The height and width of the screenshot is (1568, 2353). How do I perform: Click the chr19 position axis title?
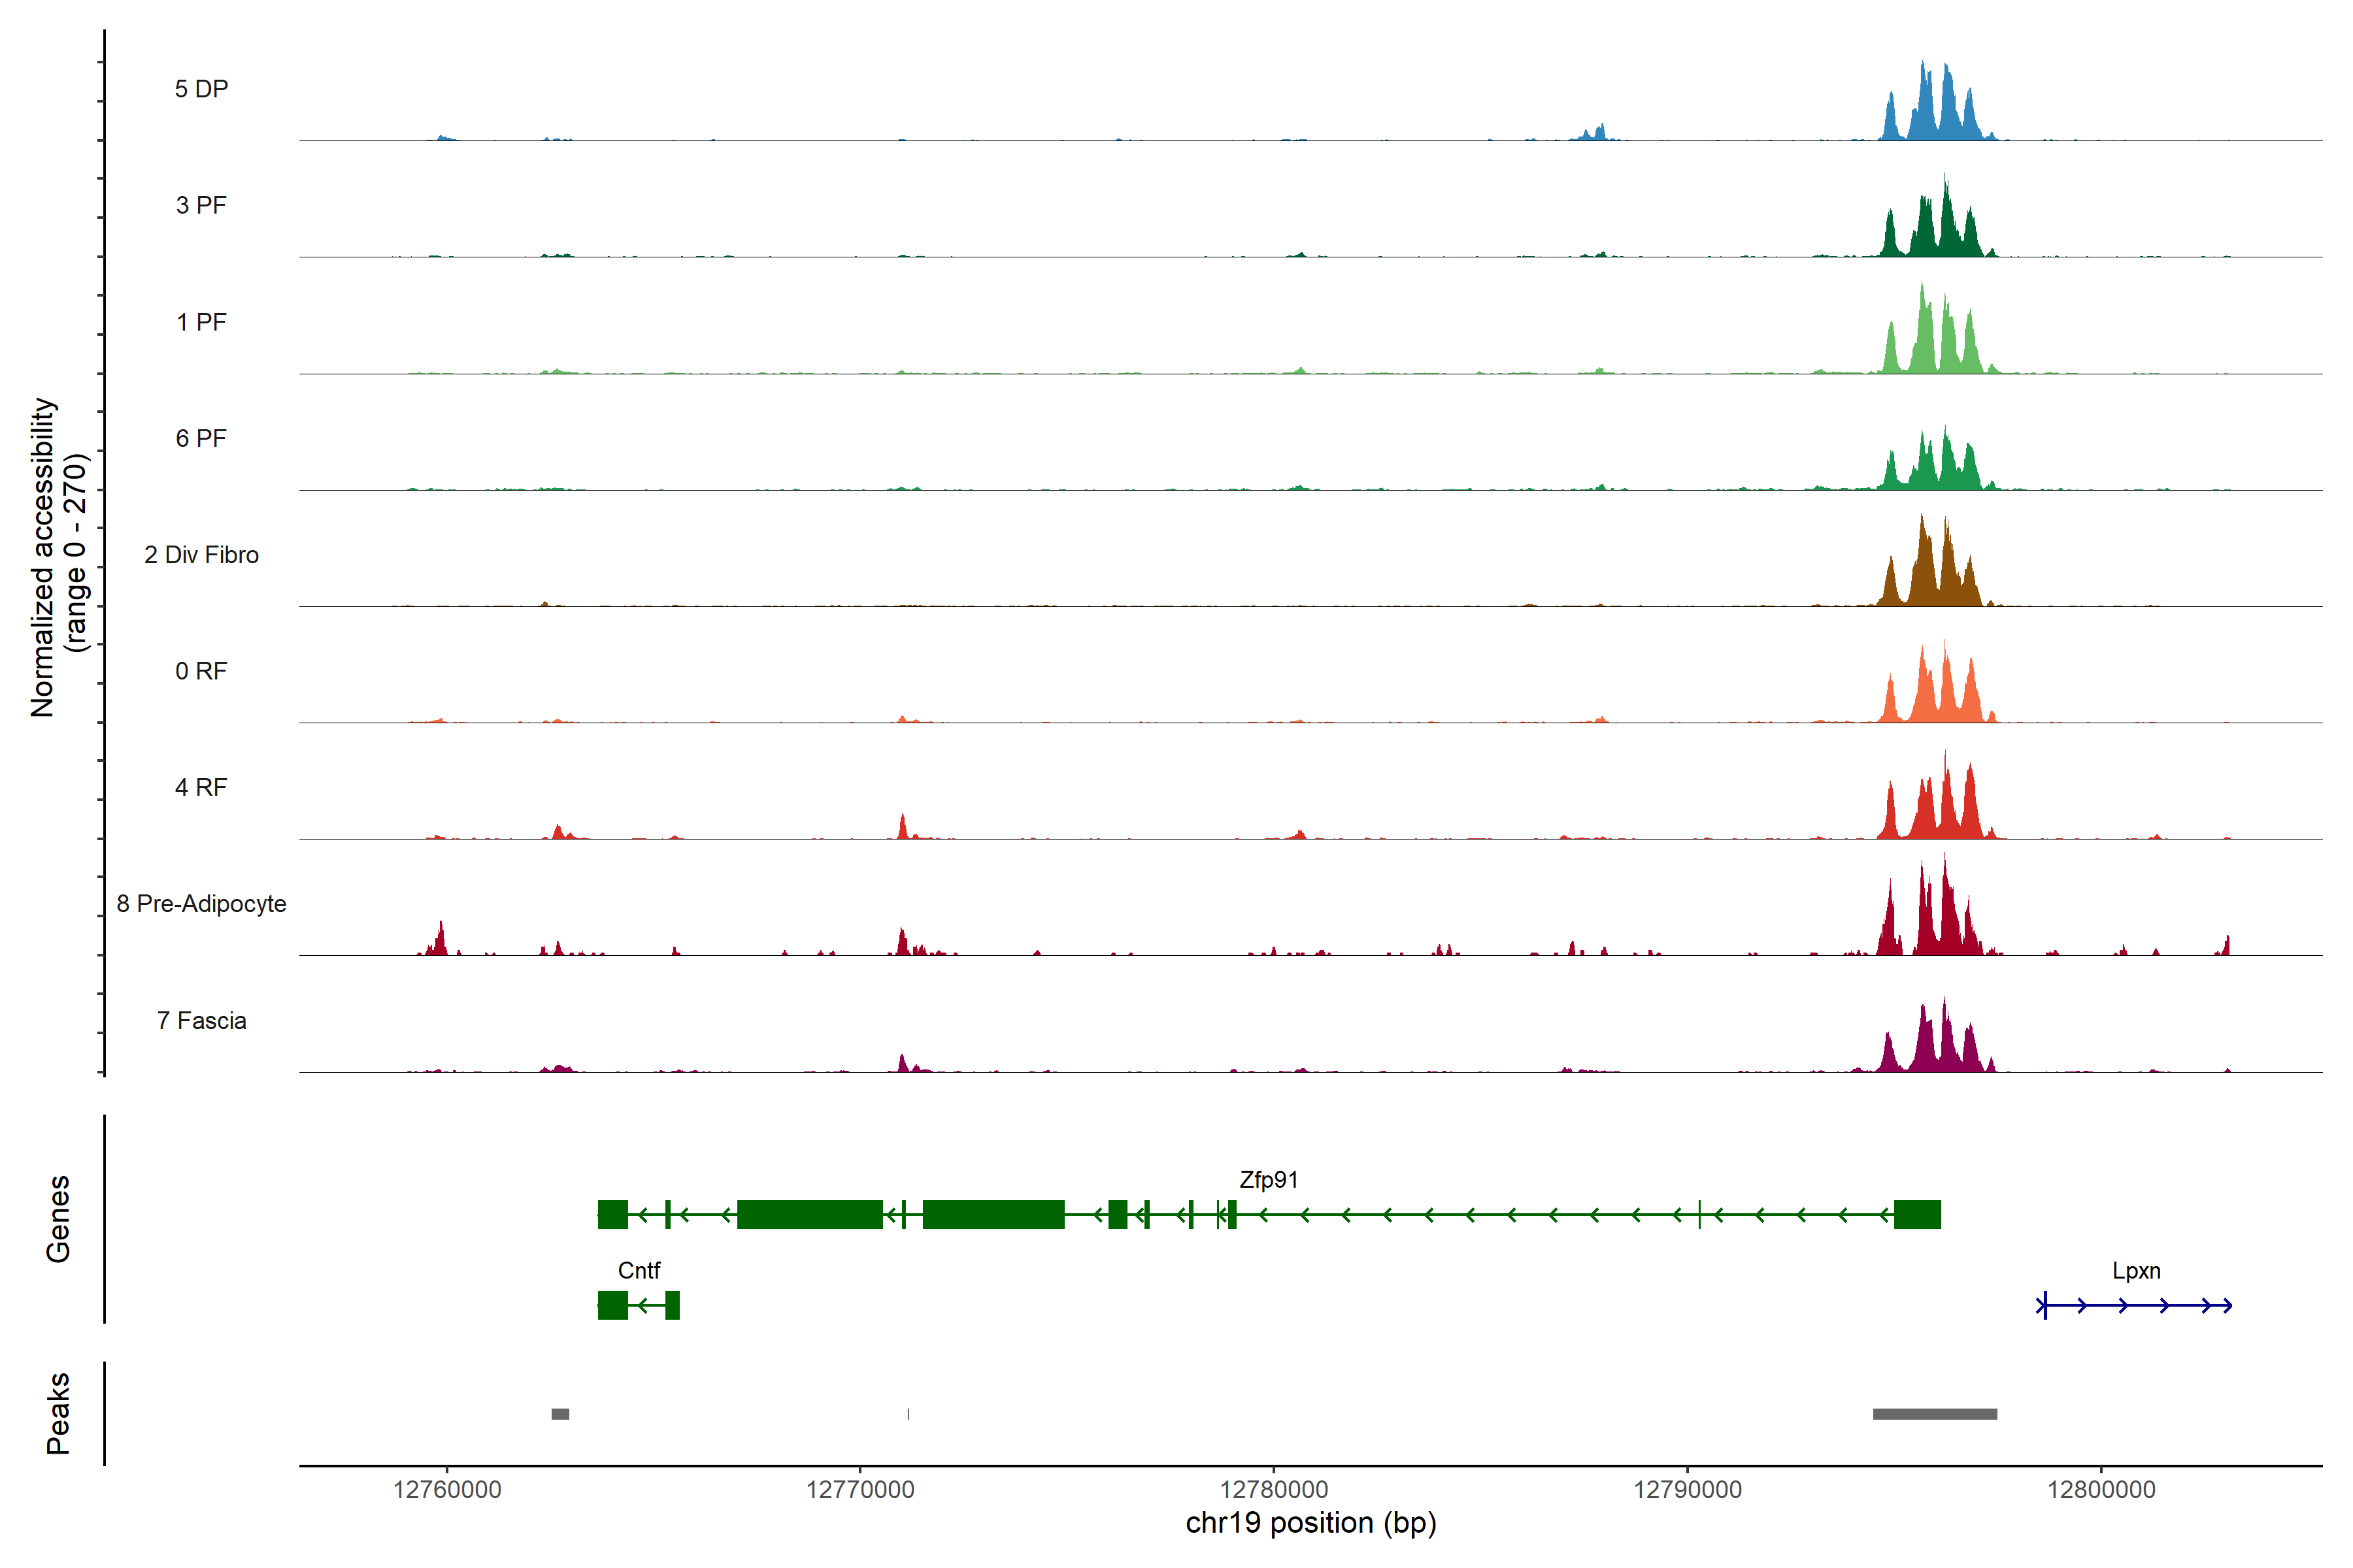(x=1310, y=1523)
